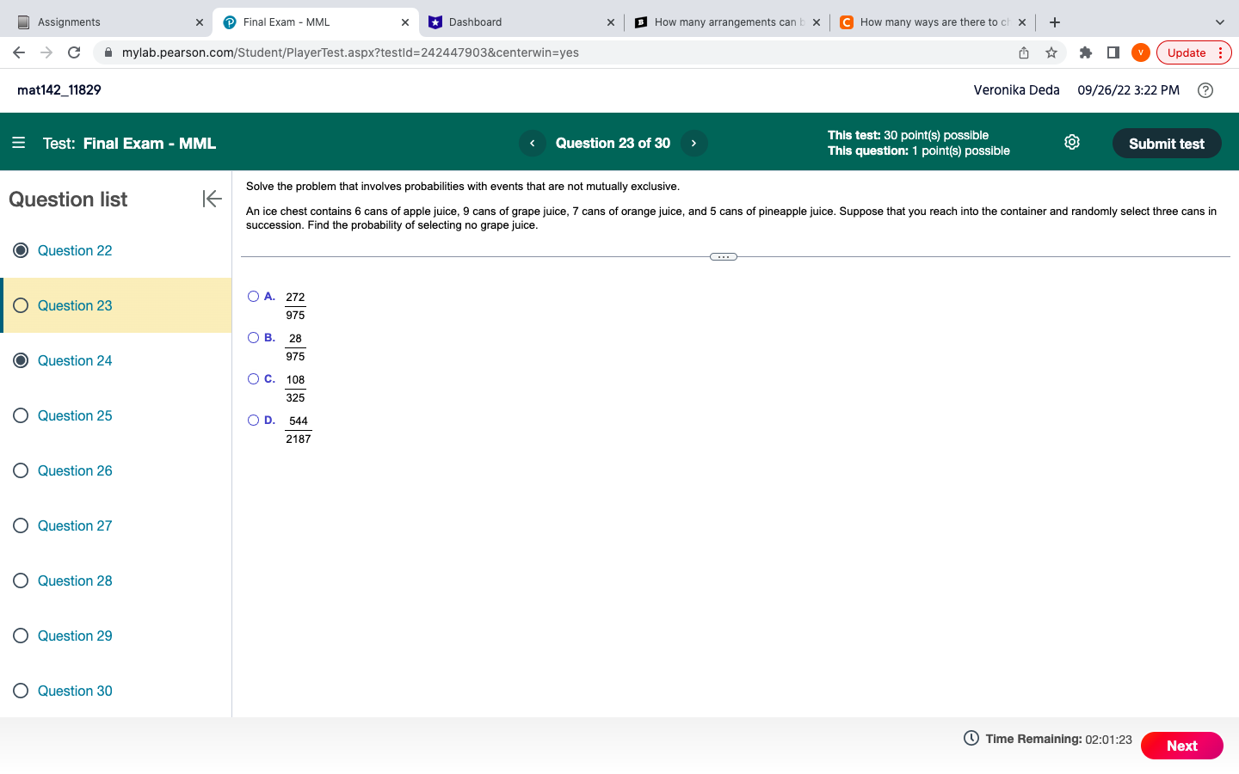This screenshot has height=774, width=1239.
Task: Advance using the right arrow next to Question 23
Action: pyautogui.click(x=693, y=143)
